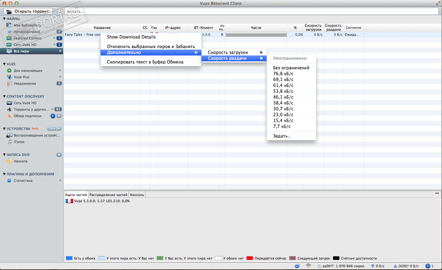Close the Vuze Plus sidebar entry

tap(60, 77)
